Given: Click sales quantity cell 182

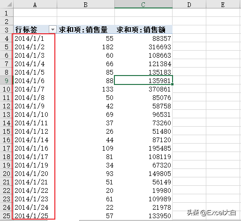Looking at the screenshot, I should click(x=86, y=47).
